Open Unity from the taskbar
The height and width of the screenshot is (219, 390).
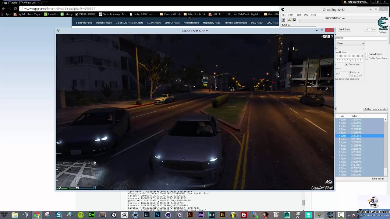[114, 215]
